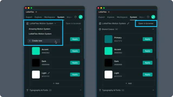Screen dimensions: 173x97
Task: Click the Import tab in left window
Action: [x=69, y=17]
